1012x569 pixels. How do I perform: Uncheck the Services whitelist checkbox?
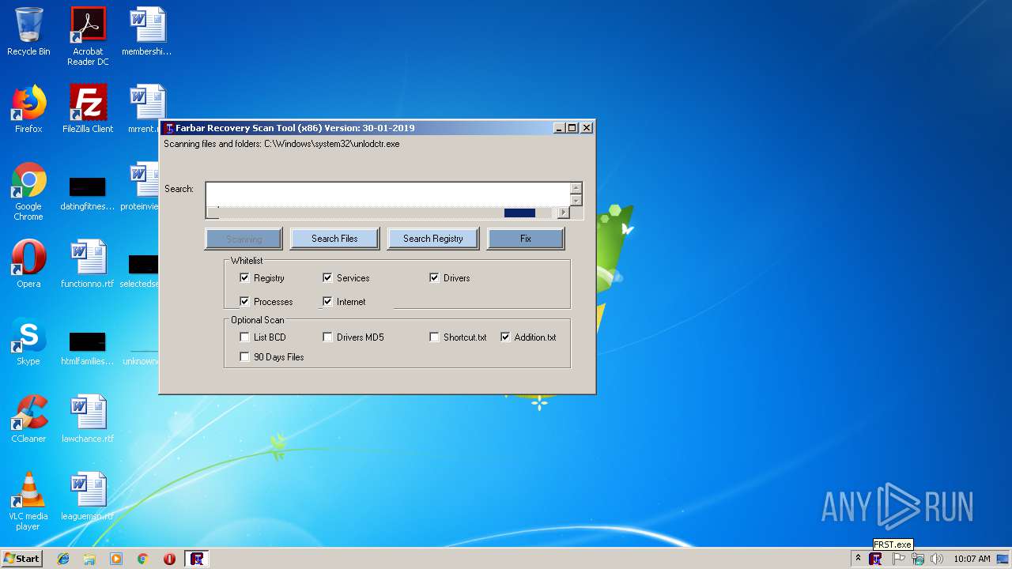point(327,278)
